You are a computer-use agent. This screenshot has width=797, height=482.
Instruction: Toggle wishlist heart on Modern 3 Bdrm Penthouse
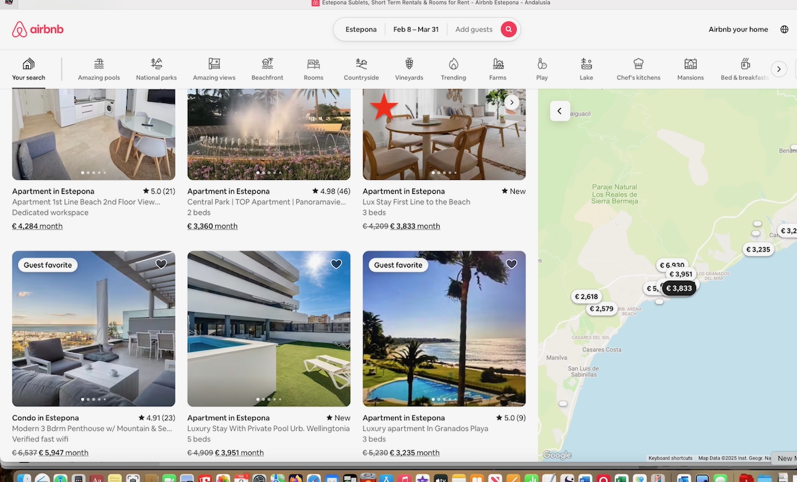tap(161, 264)
